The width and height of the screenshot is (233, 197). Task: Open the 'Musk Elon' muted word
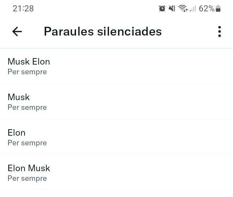click(116, 66)
